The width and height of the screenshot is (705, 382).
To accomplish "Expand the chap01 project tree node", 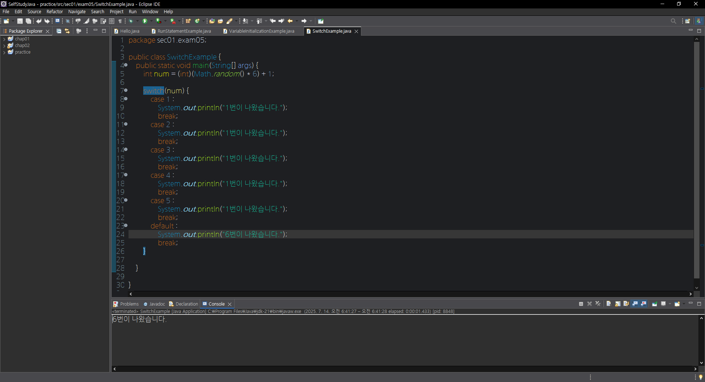I will pos(4,39).
